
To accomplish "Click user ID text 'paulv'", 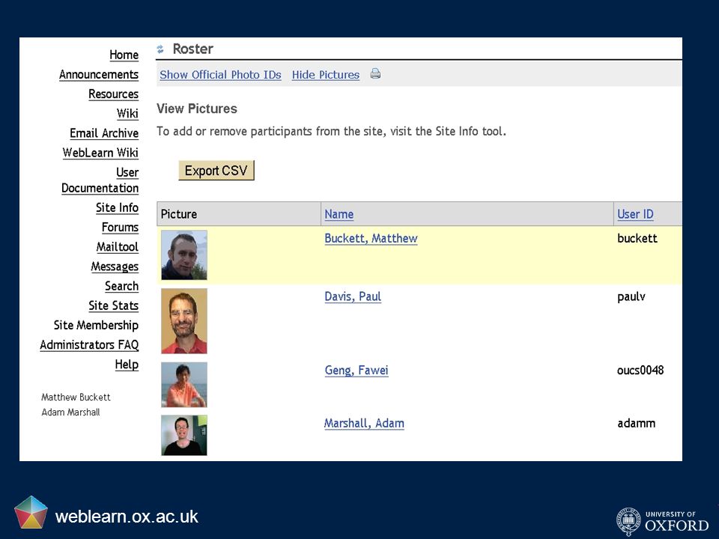I will pyautogui.click(x=631, y=297).
